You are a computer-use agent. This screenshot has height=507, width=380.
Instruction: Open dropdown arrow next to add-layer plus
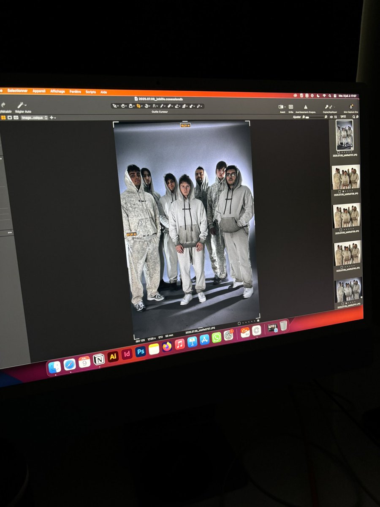click(x=55, y=118)
